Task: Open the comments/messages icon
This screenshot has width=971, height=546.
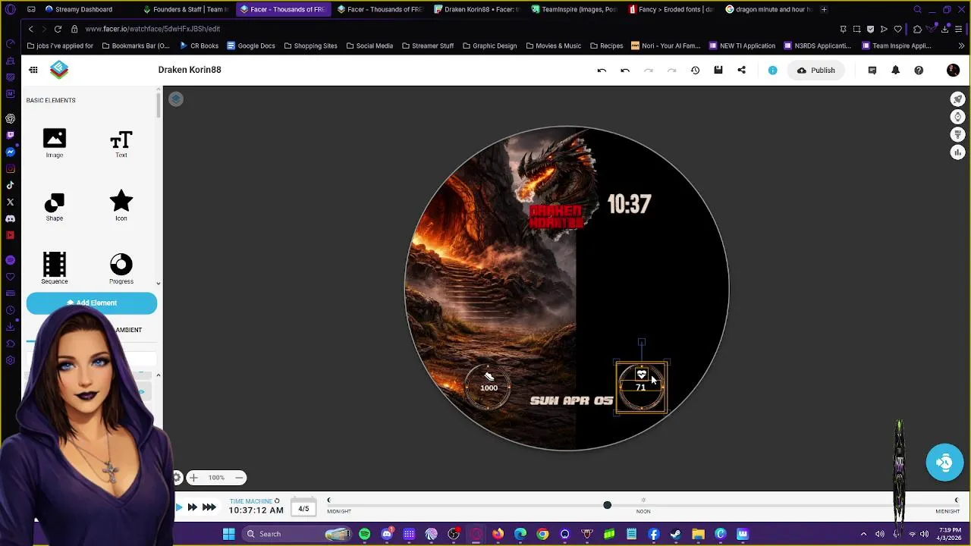Action: 872,71
